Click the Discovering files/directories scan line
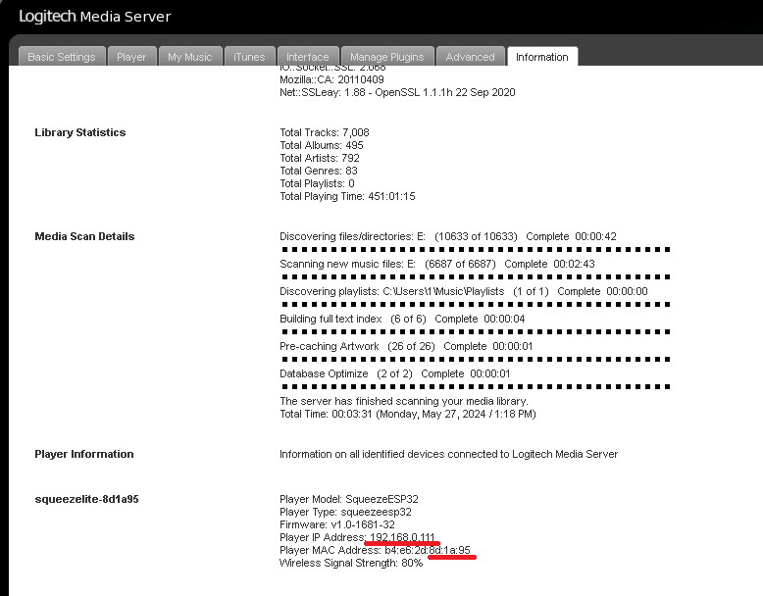The height and width of the screenshot is (596, 763). (448, 236)
